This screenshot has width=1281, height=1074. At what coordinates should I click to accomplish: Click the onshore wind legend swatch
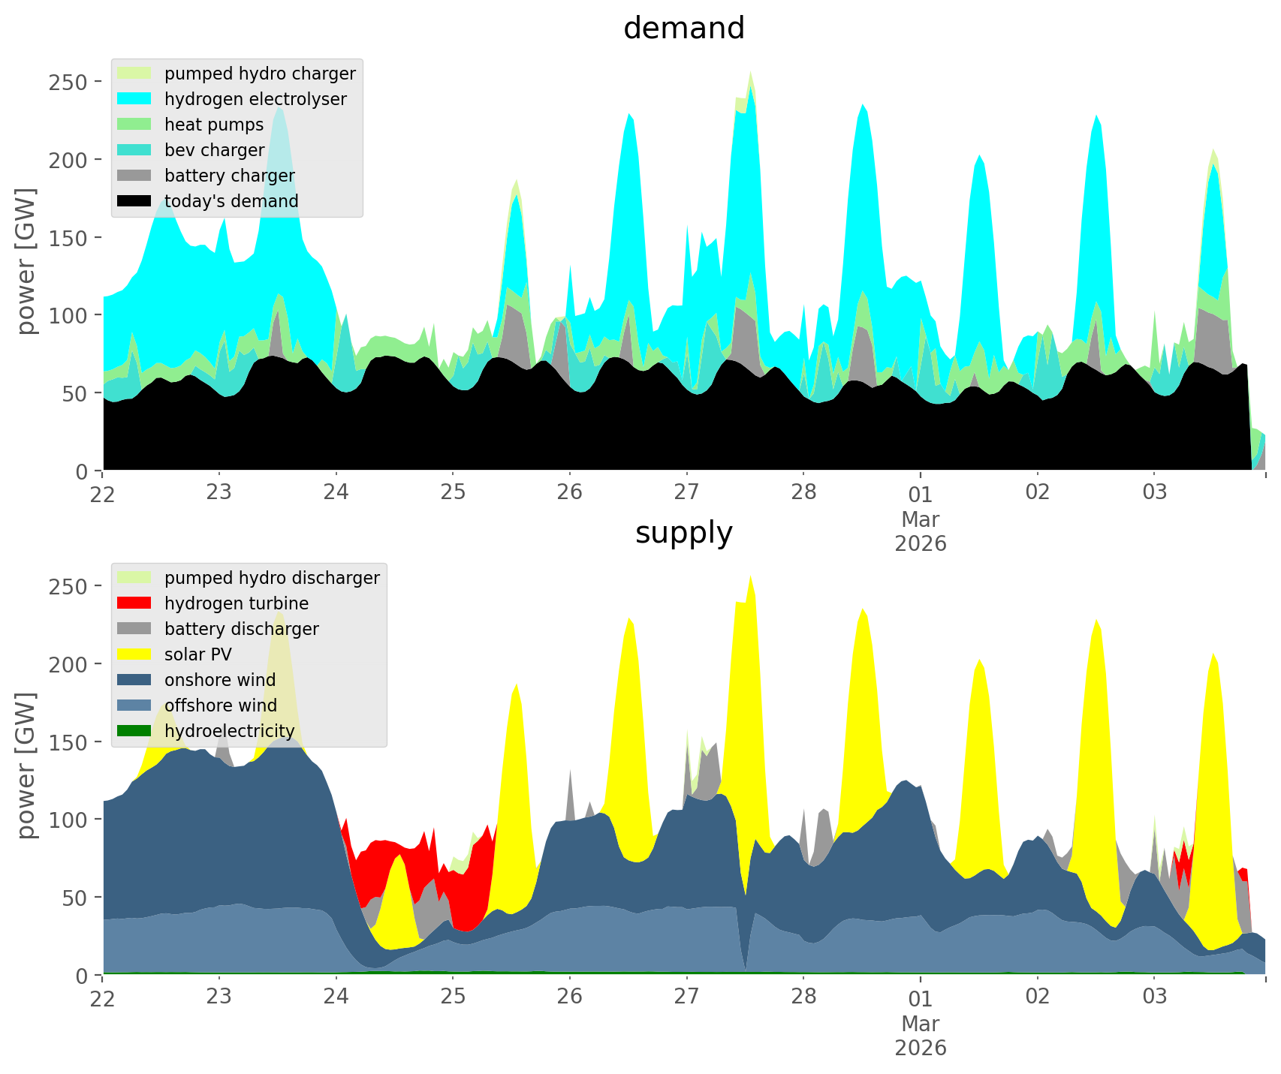pyautogui.click(x=135, y=680)
